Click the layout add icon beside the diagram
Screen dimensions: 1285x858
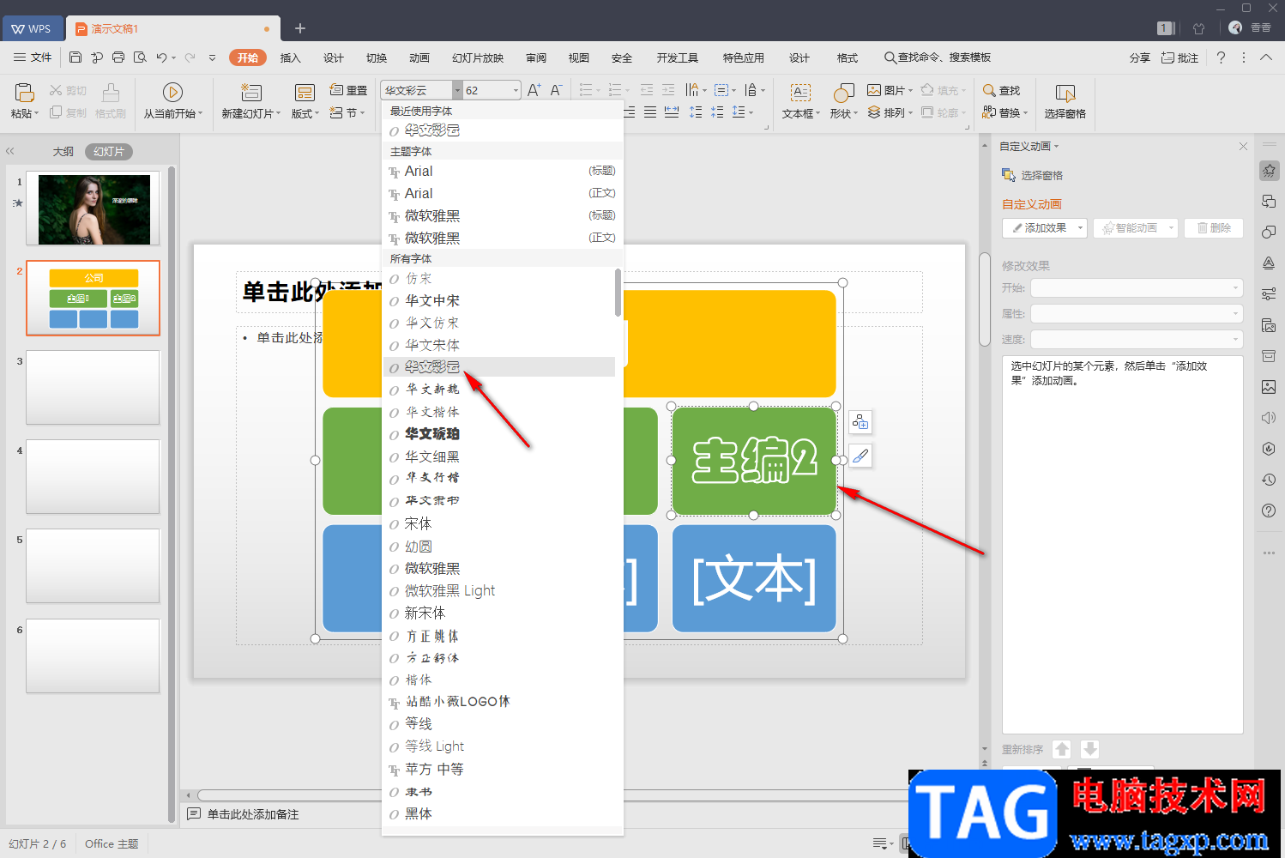point(860,422)
